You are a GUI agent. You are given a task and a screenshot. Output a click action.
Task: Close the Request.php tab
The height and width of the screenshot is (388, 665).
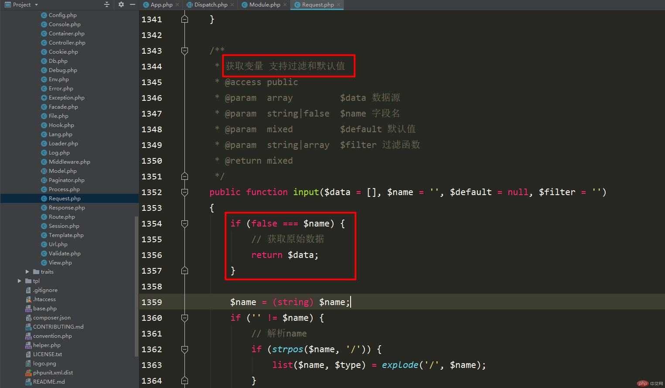(339, 5)
